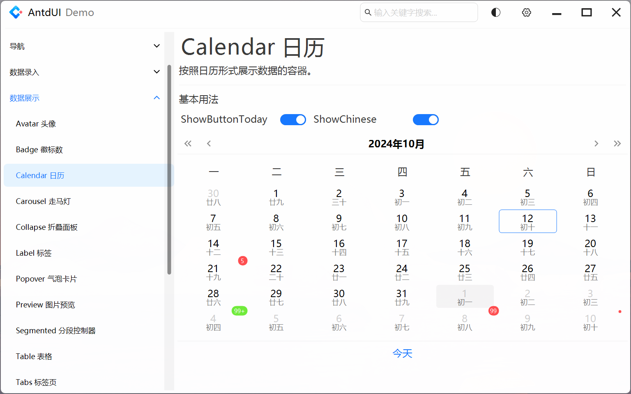Go to next month with right chevron
Viewport: 631px width, 394px height.
(596, 143)
